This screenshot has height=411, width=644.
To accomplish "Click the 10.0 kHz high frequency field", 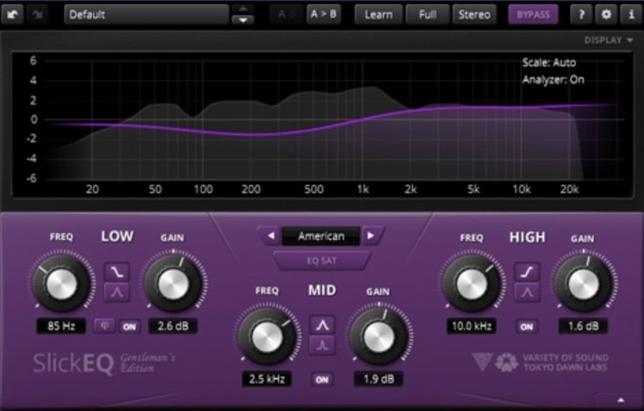I will (472, 326).
